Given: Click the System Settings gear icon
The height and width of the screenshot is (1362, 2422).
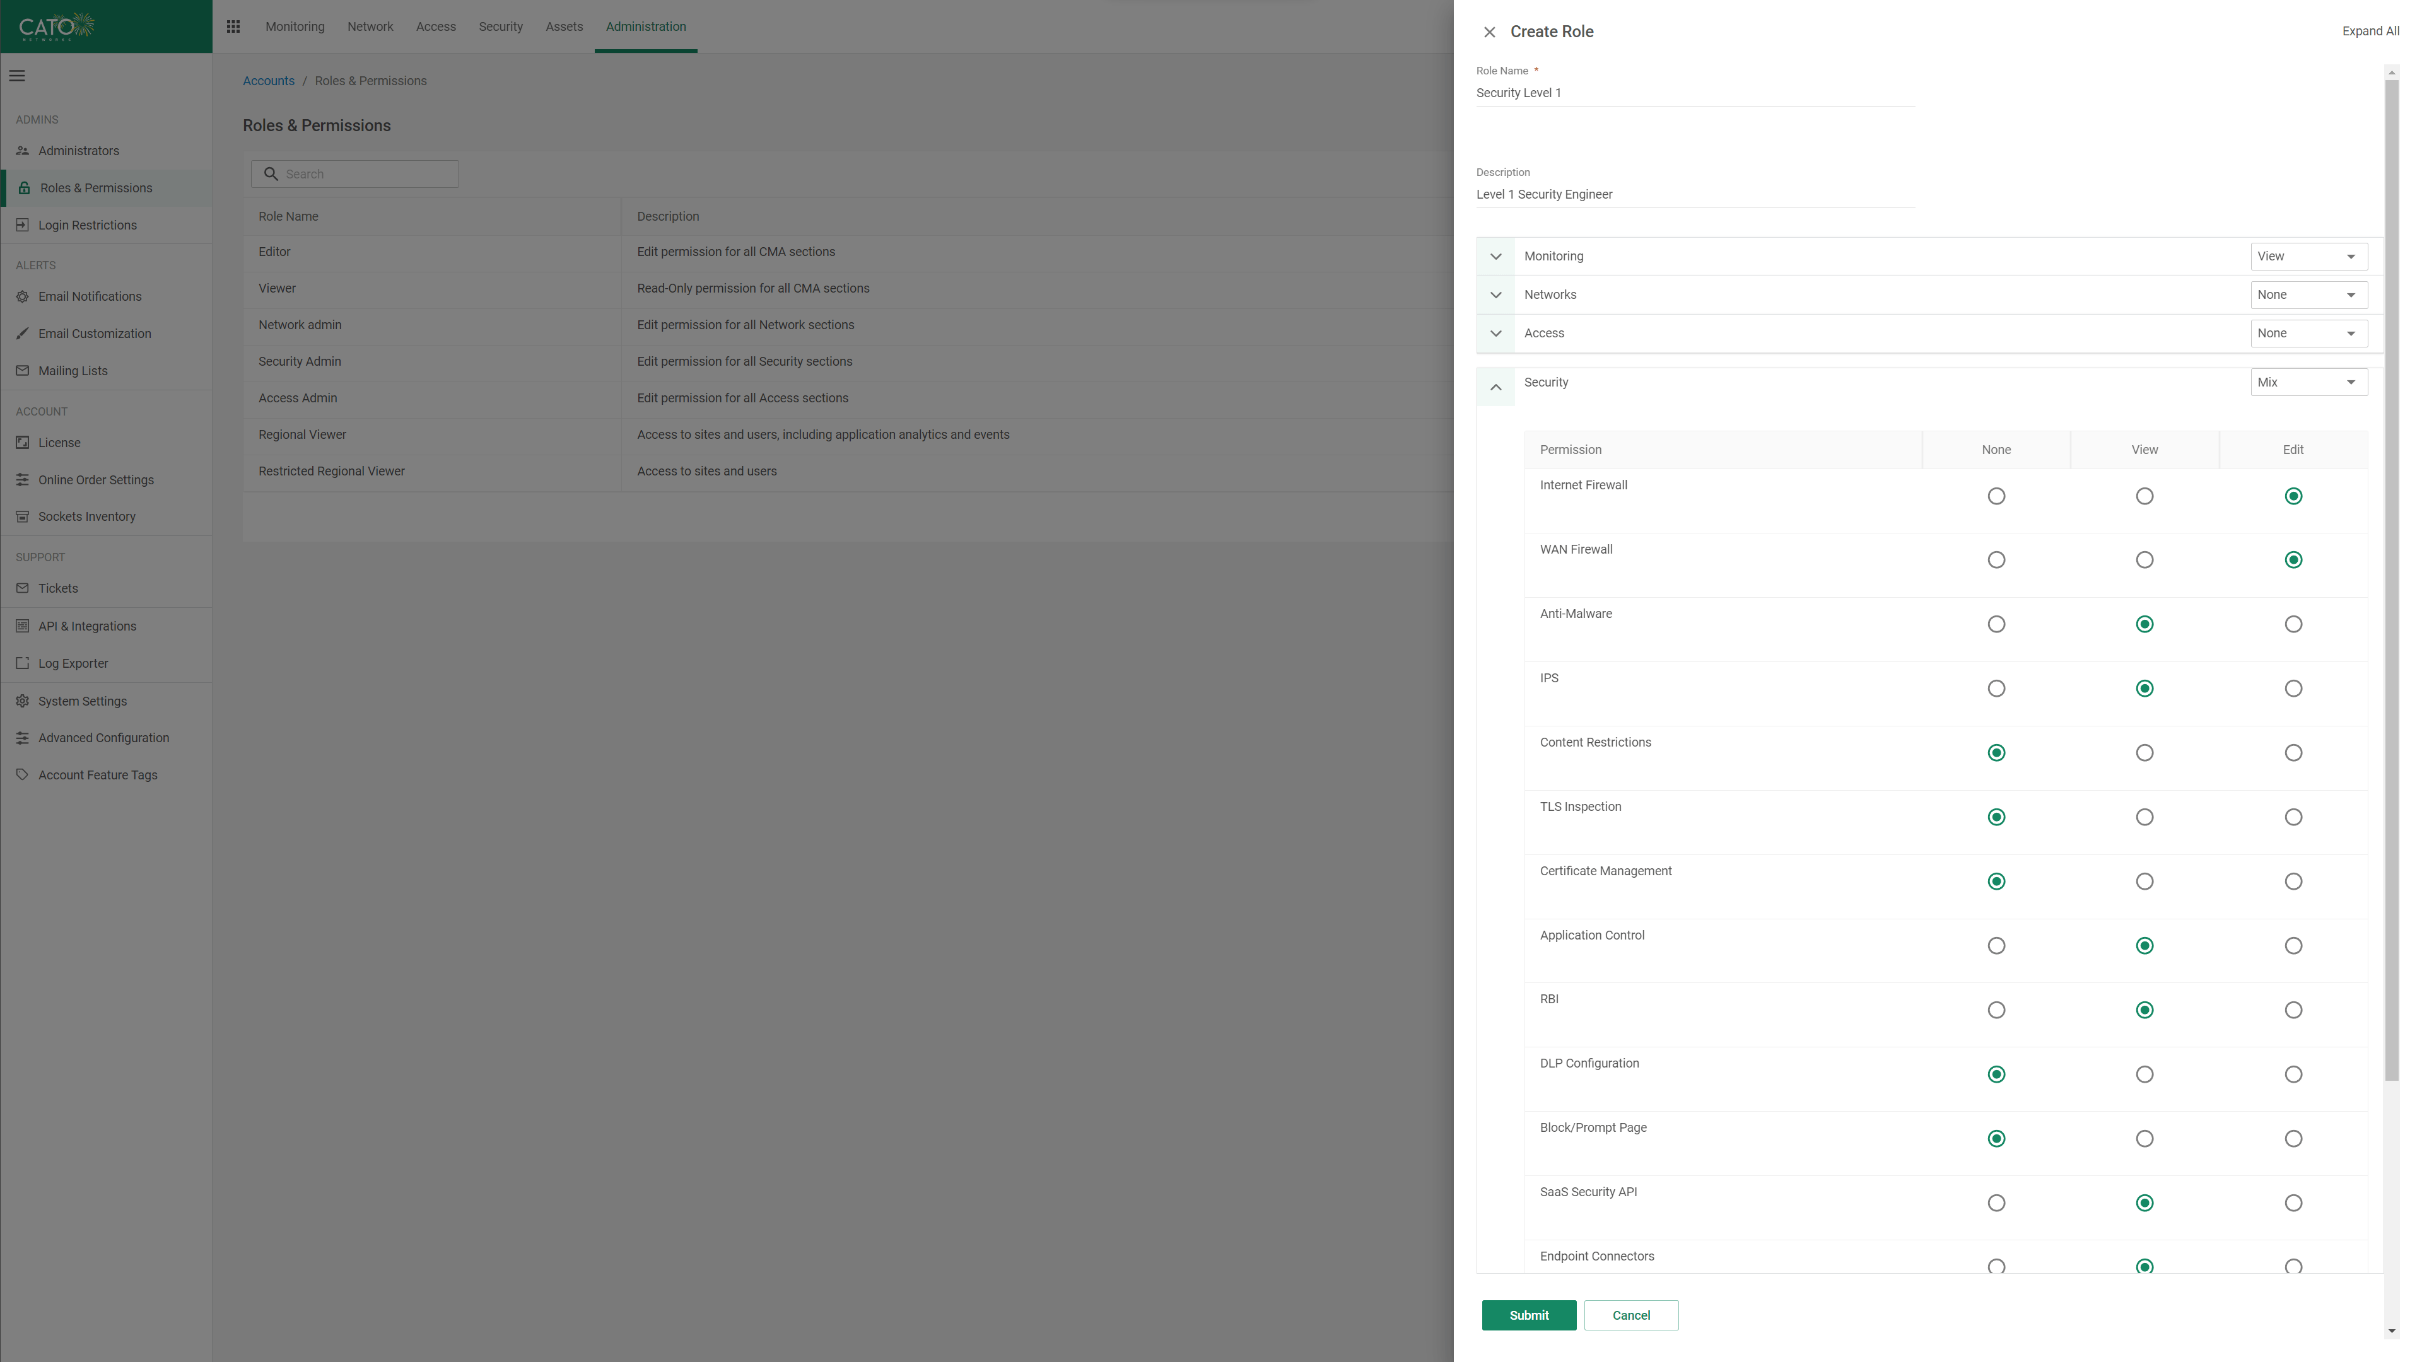Looking at the screenshot, I should click(x=23, y=701).
